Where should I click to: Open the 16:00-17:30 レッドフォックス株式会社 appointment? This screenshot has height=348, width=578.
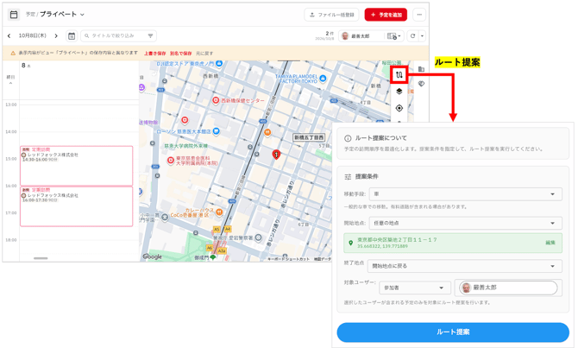click(76, 206)
